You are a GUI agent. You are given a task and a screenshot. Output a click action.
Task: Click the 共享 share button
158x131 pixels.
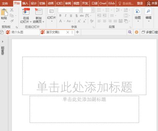click(152, 3)
